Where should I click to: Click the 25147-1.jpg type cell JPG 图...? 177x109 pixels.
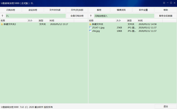pyautogui.click(x=132, y=28)
